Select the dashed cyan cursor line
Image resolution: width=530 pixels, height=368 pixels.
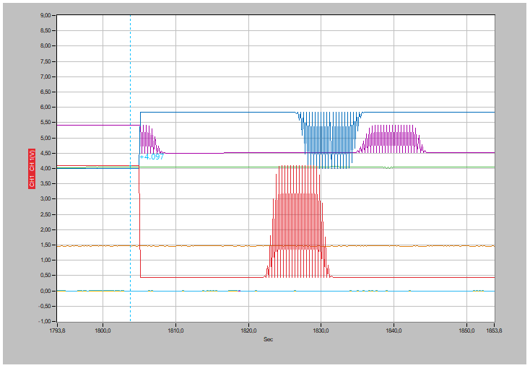[131, 168]
